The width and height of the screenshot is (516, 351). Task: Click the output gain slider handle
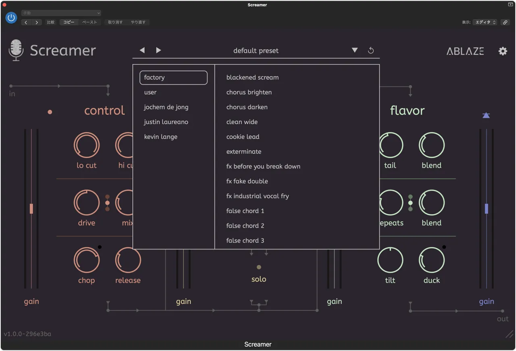click(487, 208)
